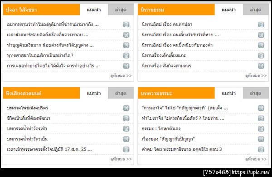Click document icon beside ธรรมะ : โกหกตัวเอง row
The image size is (272, 177).
click(x=261, y=129)
